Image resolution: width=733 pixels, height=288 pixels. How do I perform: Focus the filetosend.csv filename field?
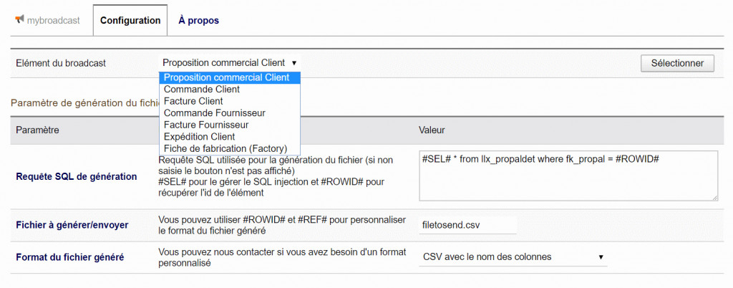pyautogui.click(x=467, y=225)
